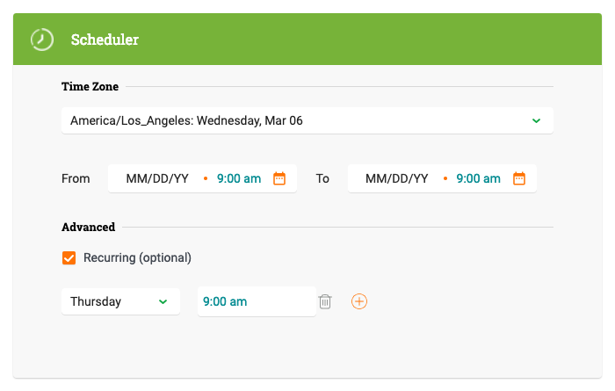Viewport: 615px width, 391px height.
Task: Uncheck the Recurring (optional) checkbox
Action: [69, 258]
